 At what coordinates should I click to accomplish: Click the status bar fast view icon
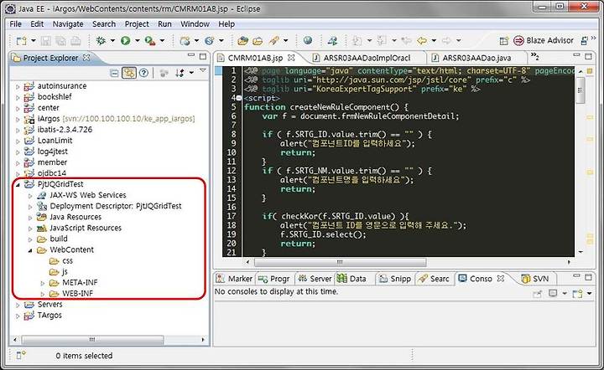[x=21, y=356]
